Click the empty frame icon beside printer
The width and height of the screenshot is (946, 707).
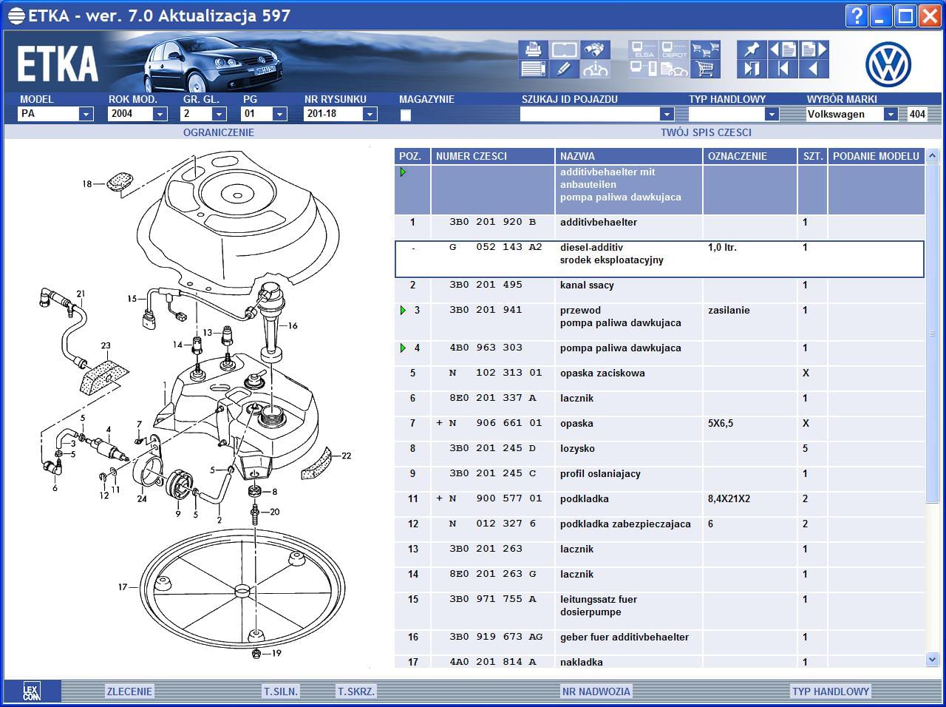[564, 50]
